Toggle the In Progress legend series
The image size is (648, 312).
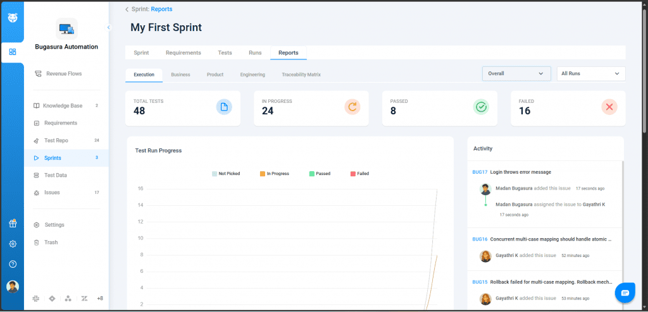[x=274, y=173]
